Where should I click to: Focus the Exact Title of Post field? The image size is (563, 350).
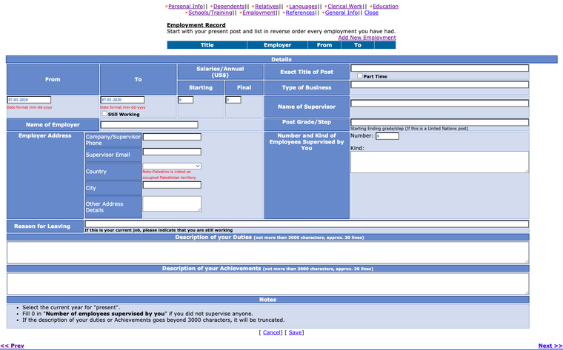(439, 68)
